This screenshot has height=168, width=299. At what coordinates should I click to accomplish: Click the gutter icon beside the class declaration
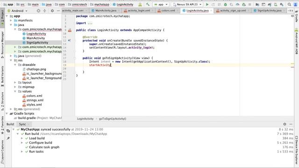point(70,30)
